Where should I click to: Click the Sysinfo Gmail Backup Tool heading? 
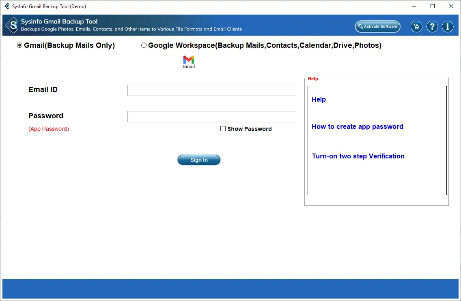(x=59, y=21)
